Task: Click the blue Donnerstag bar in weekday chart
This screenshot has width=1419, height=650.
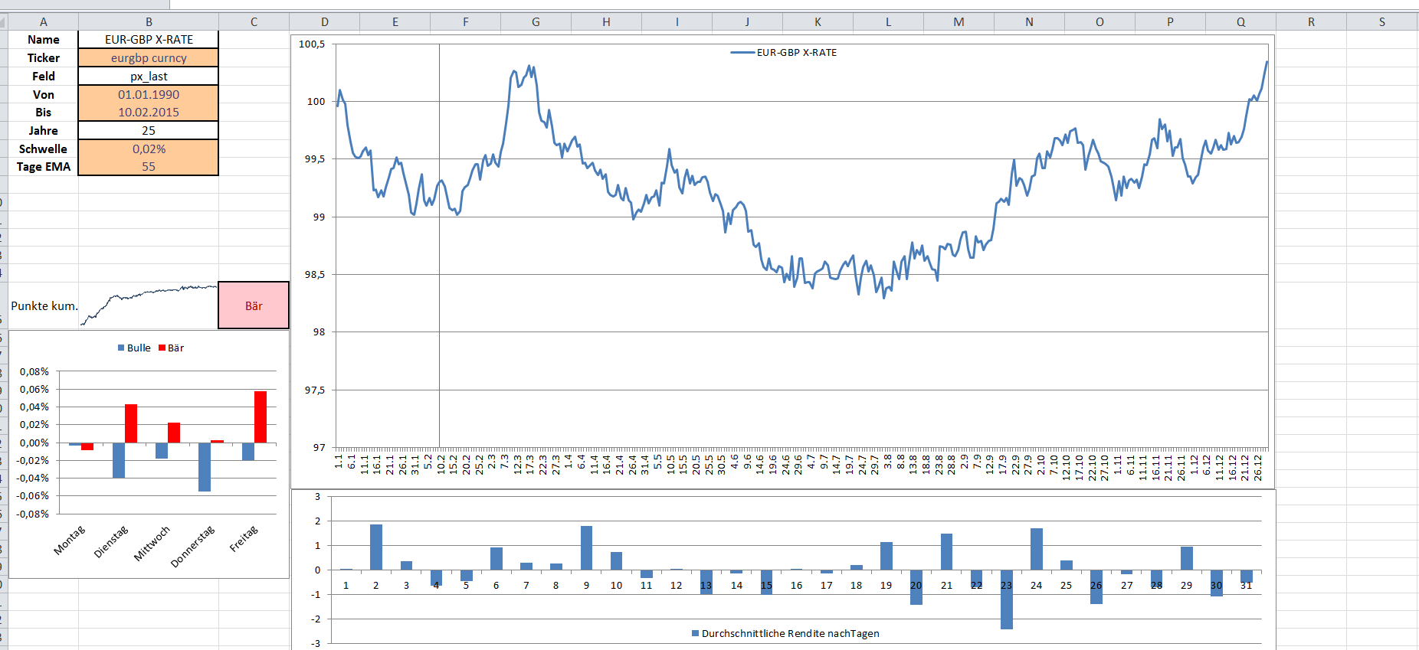Action: coord(205,466)
